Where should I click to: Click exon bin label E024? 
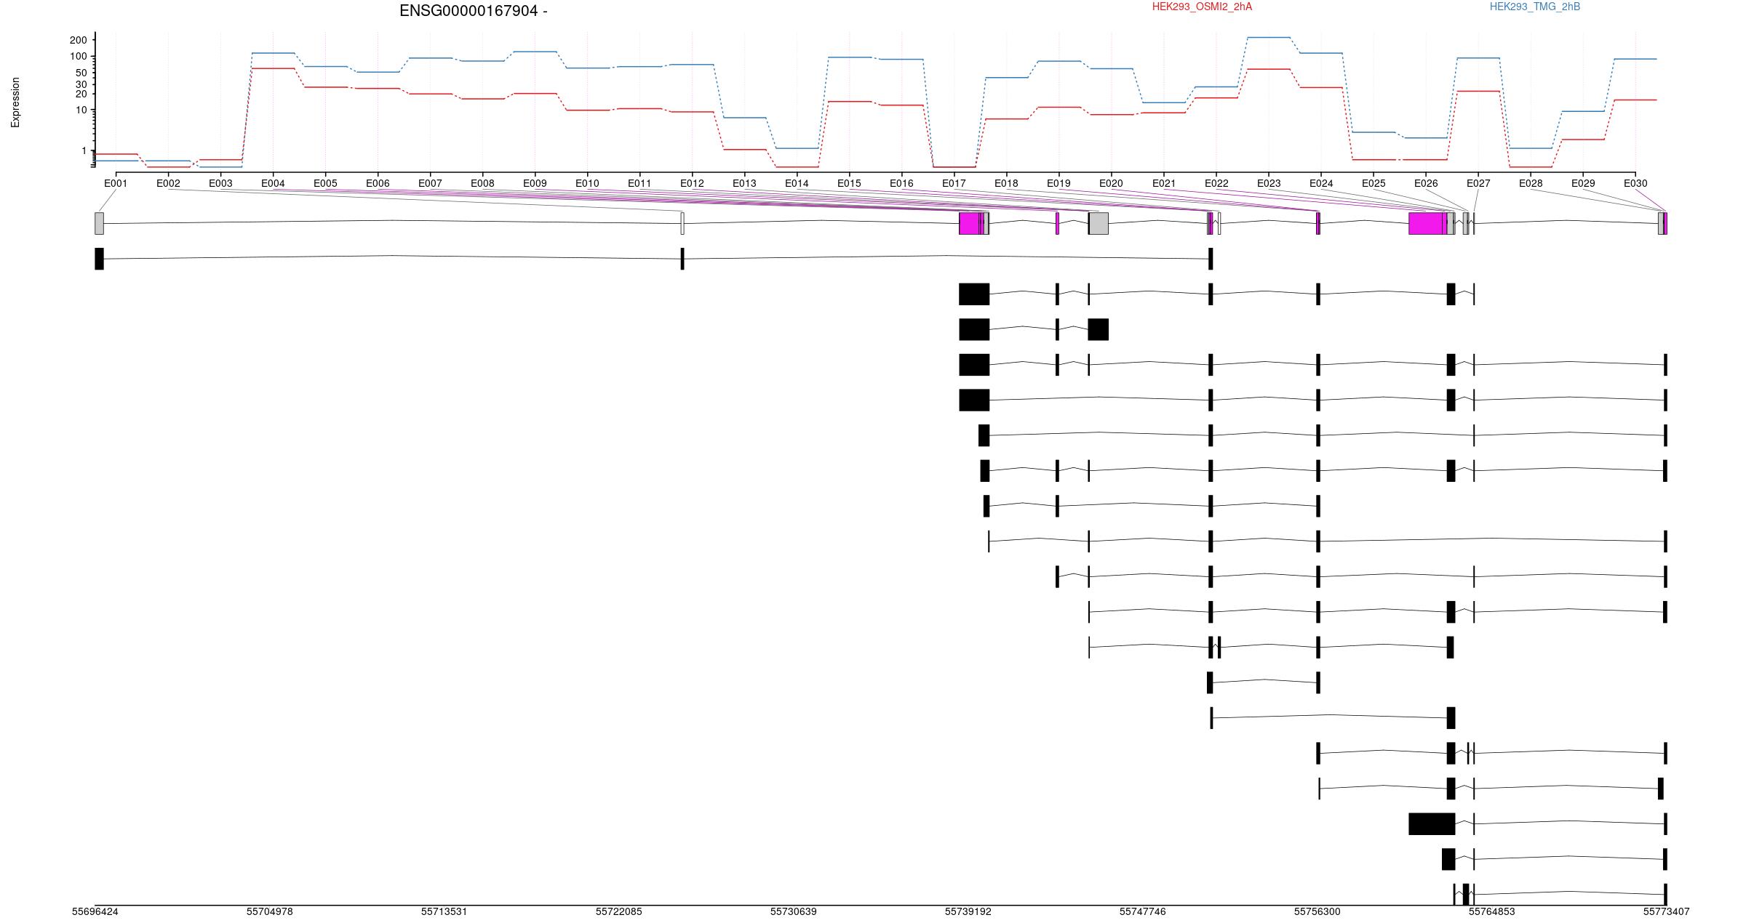pos(1321,183)
